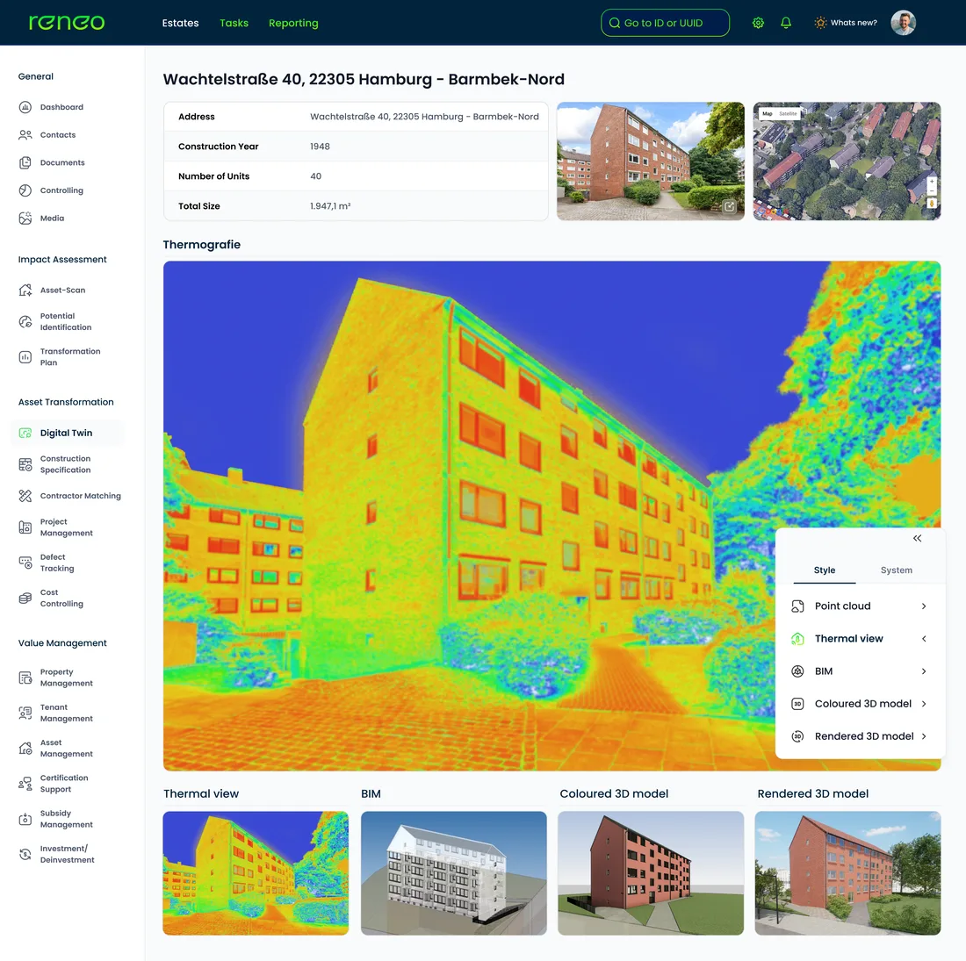Viewport: 966px width, 961px height.
Task: Switch map to Satellite view
Action: tap(788, 114)
